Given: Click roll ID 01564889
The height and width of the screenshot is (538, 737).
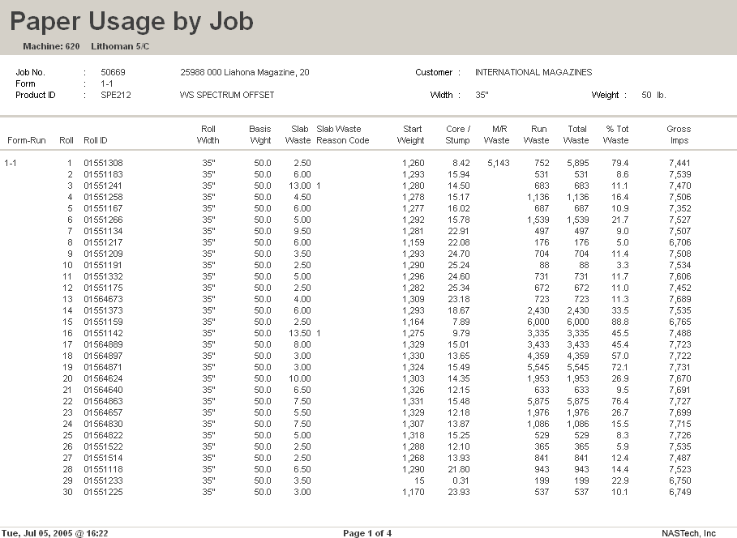Looking at the screenshot, I should (104, 344).
